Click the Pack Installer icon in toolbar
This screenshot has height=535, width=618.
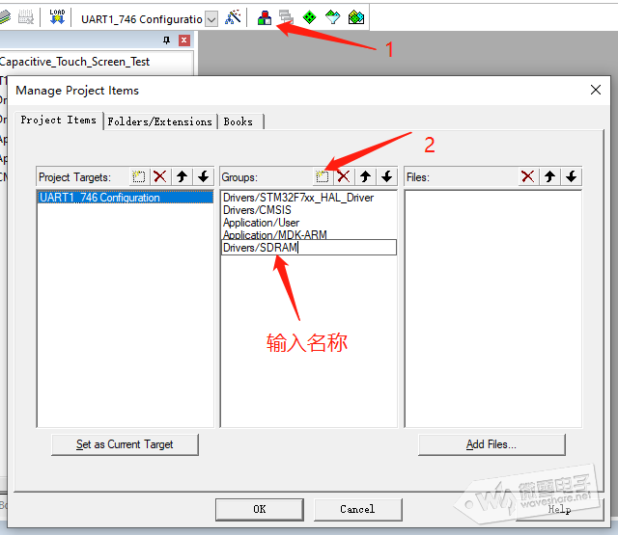click(356, 17)
